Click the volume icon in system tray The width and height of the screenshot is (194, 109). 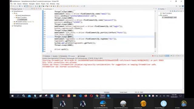click(164, 96)
